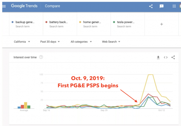The width and height of the screenshot is (181, 126).
Task: Open the Google apps grid icon
Action: pyautogui.click(x=174, y=6)
